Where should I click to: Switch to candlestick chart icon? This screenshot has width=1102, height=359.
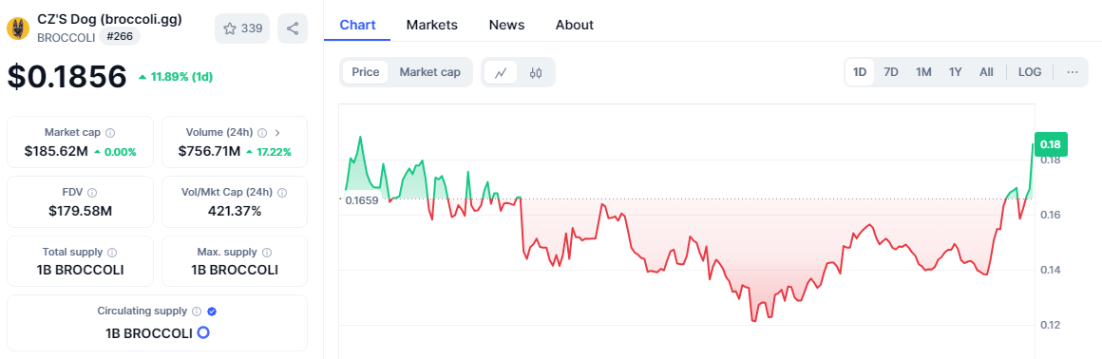click(536, 72)
